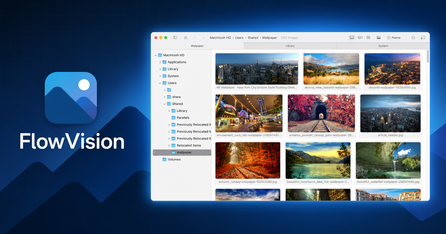The image size is (446, 234).
Task: Click the favorites star icon
Action: [x=186, y=38]
